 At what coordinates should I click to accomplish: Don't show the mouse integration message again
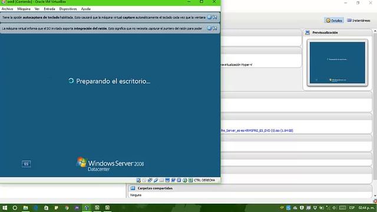214,28
